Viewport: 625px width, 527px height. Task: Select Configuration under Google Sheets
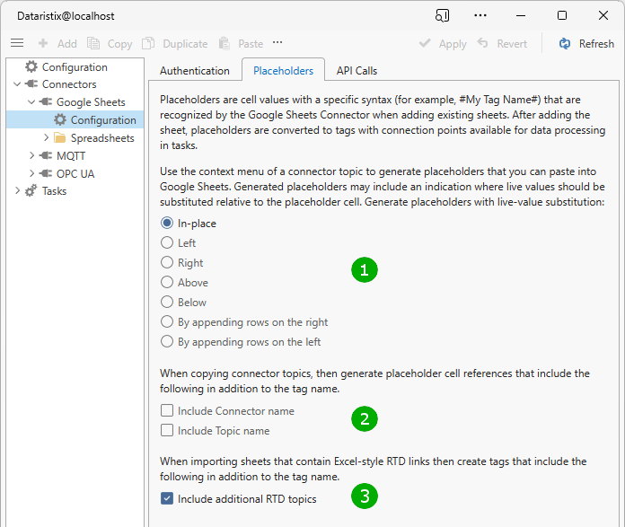click(103, 120)
